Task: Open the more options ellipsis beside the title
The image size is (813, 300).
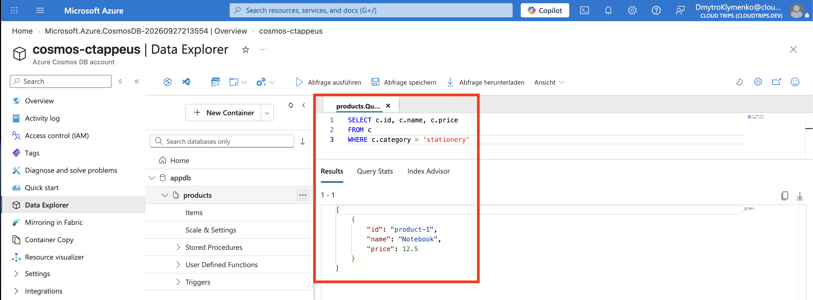Action: click(263, 49)
